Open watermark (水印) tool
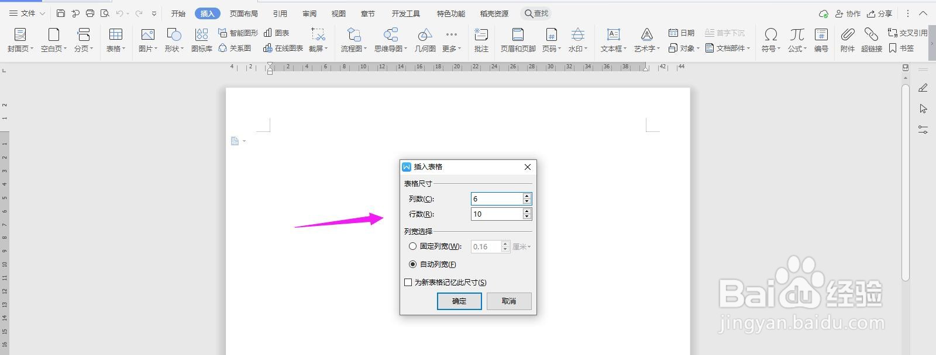936x355 pixels. coord(578,40)
